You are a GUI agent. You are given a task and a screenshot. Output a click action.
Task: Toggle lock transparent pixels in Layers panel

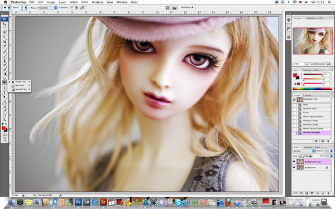[300, 156]
